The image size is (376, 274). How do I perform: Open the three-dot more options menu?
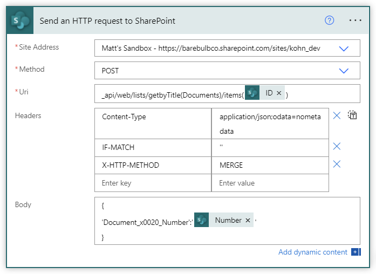pos(355,20)
